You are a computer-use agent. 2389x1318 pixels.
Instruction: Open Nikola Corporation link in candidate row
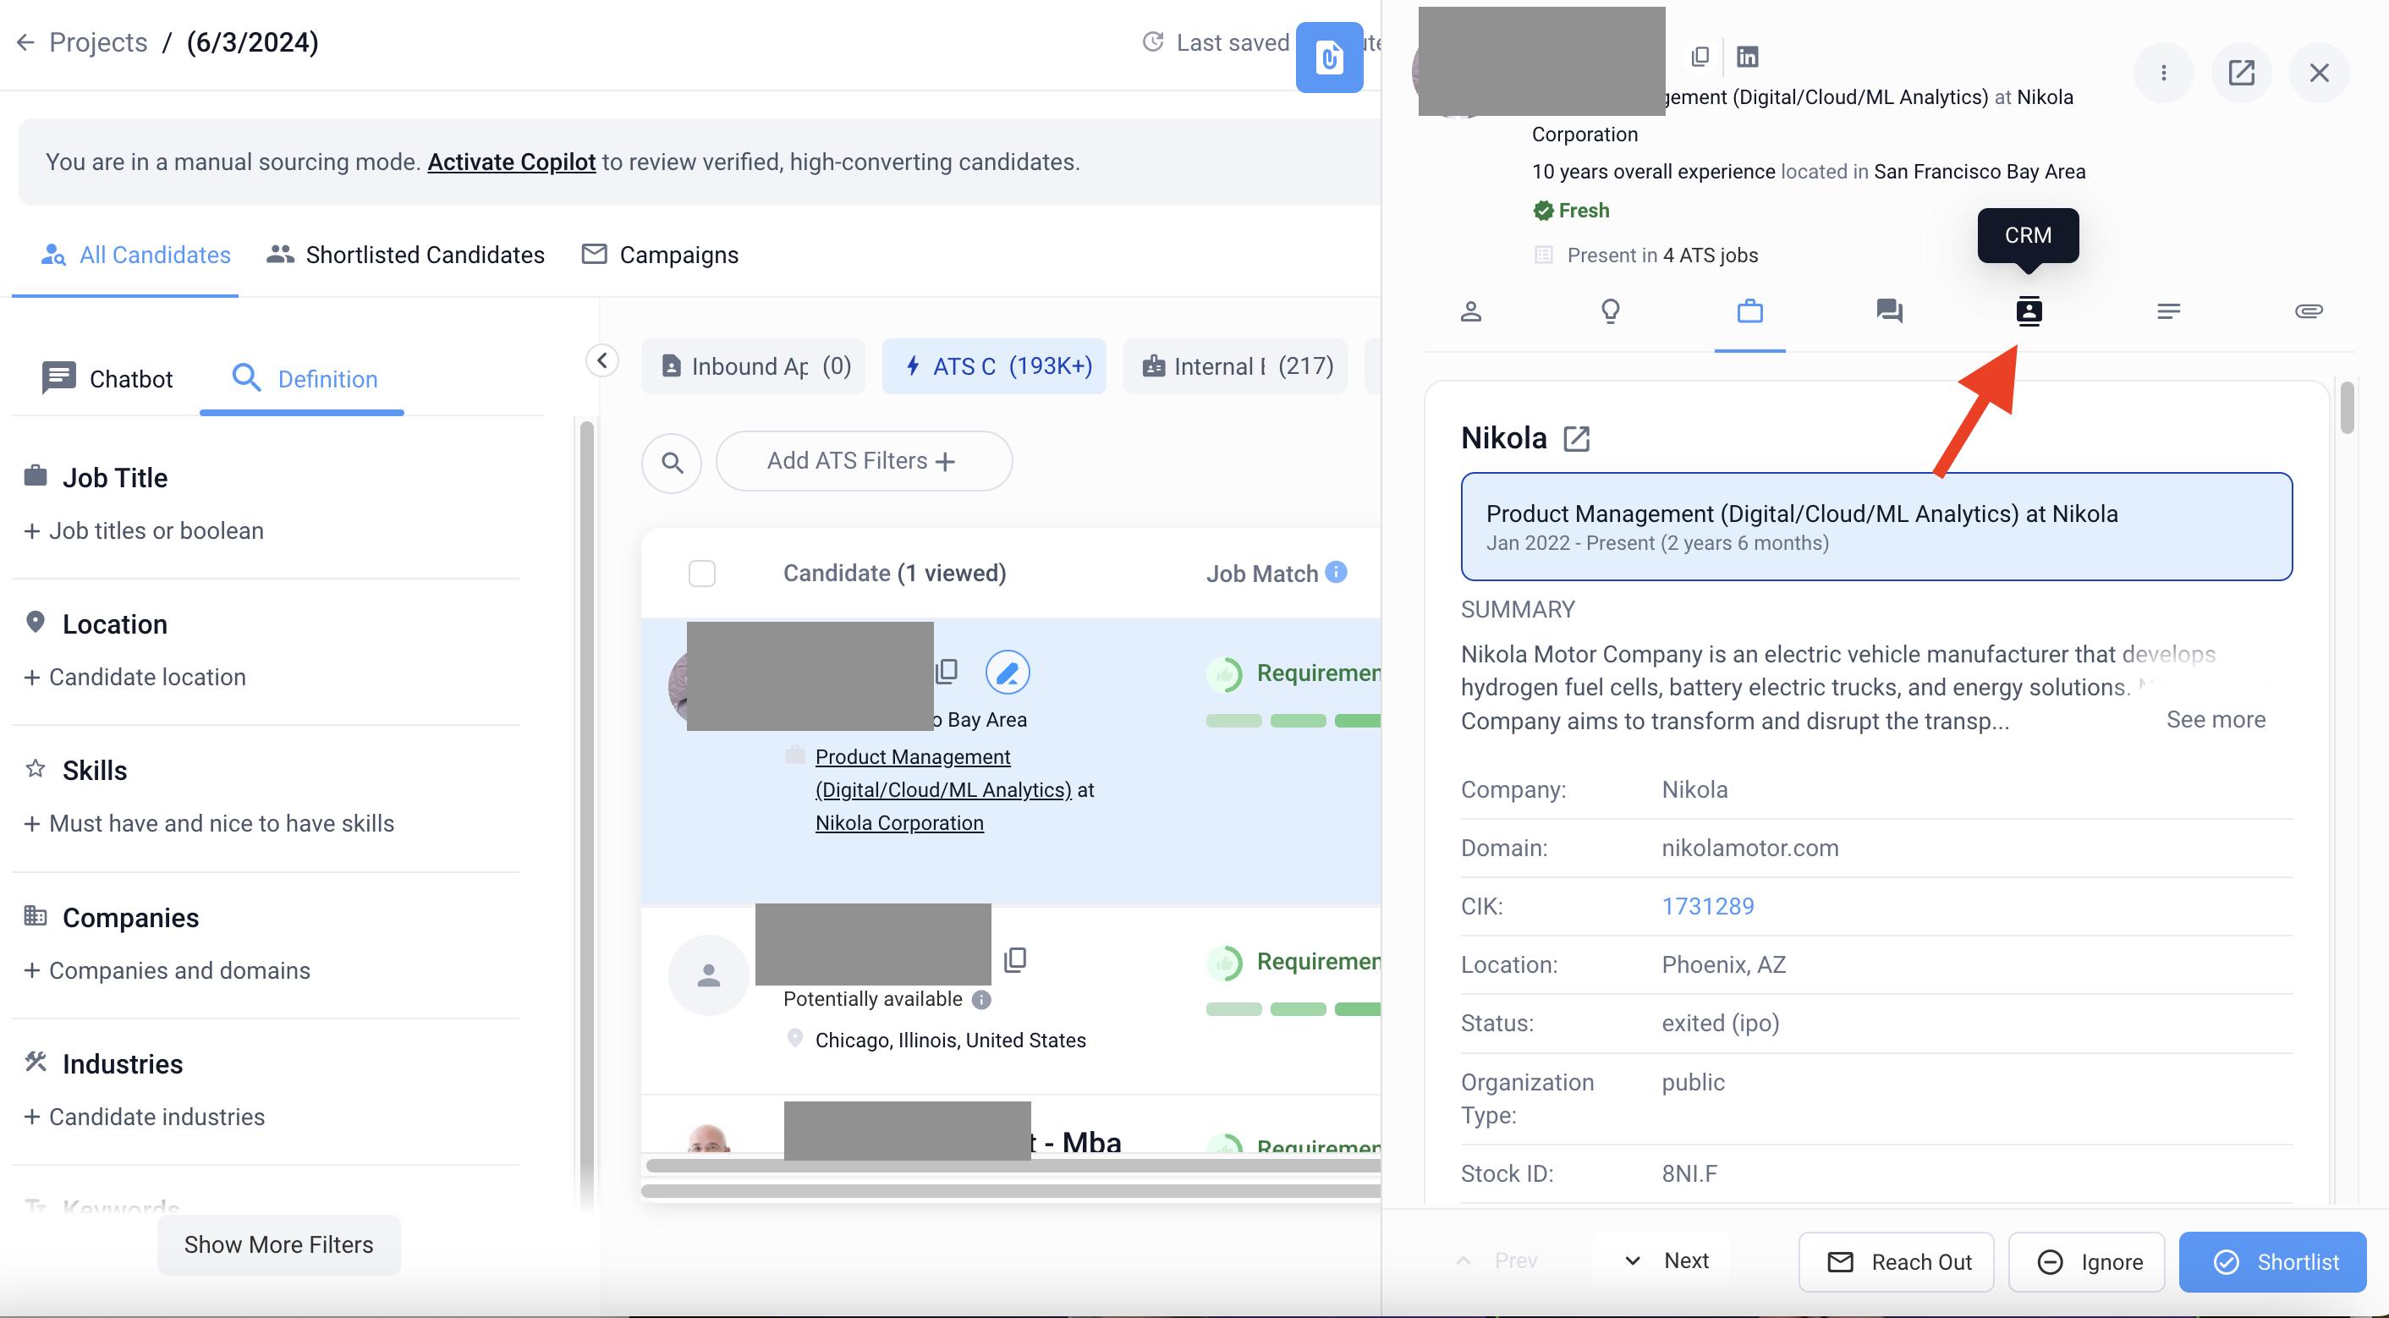coord(899,823)
